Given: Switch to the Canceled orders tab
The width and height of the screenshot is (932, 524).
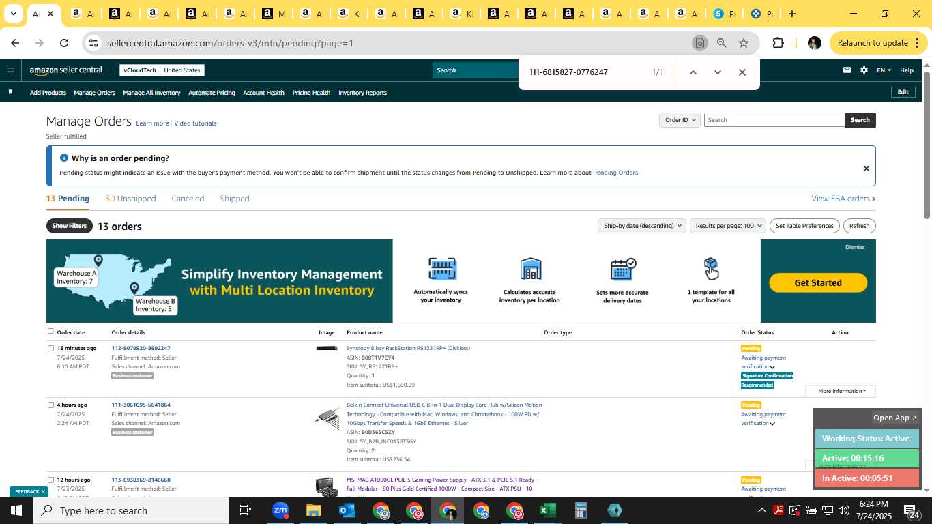Looking at the screenshot, I should [x=188, y=199].
